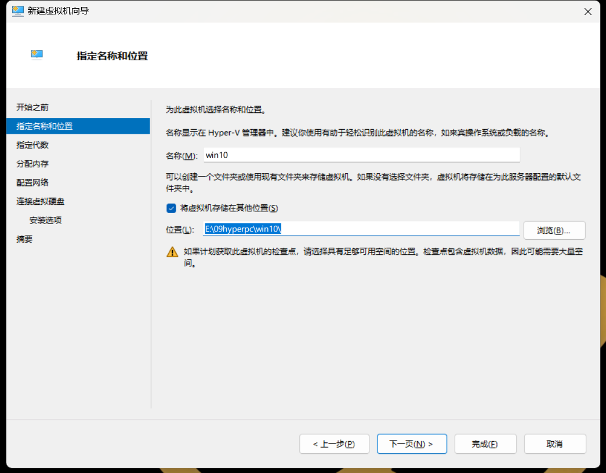This screenshot has height=473, width=606.
Task: Close the 新建虚拟机向导 window
Action: (x=588, y=12)
